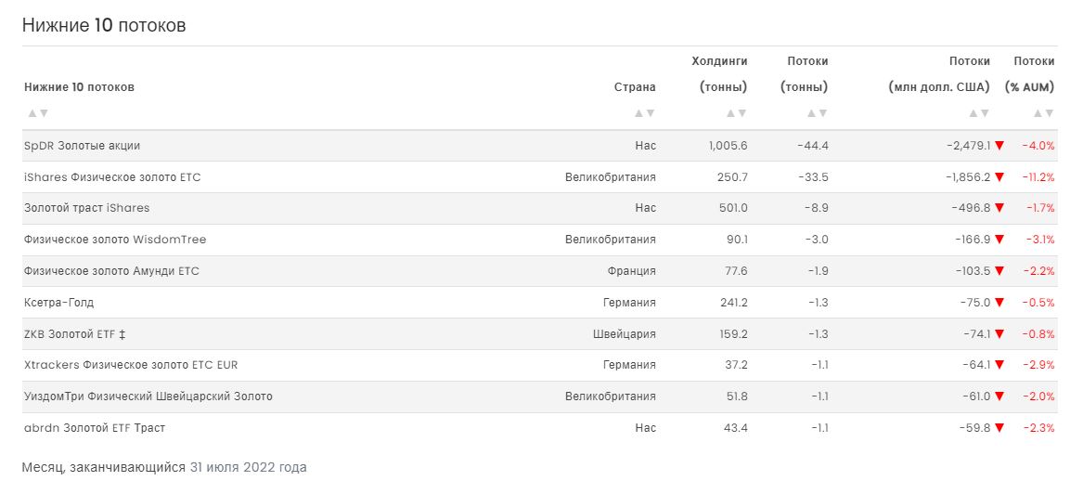This screenshot has height=481, width=1070.
Task: Click red down triangle beside -1,856.2
Action: pos(999,177)
